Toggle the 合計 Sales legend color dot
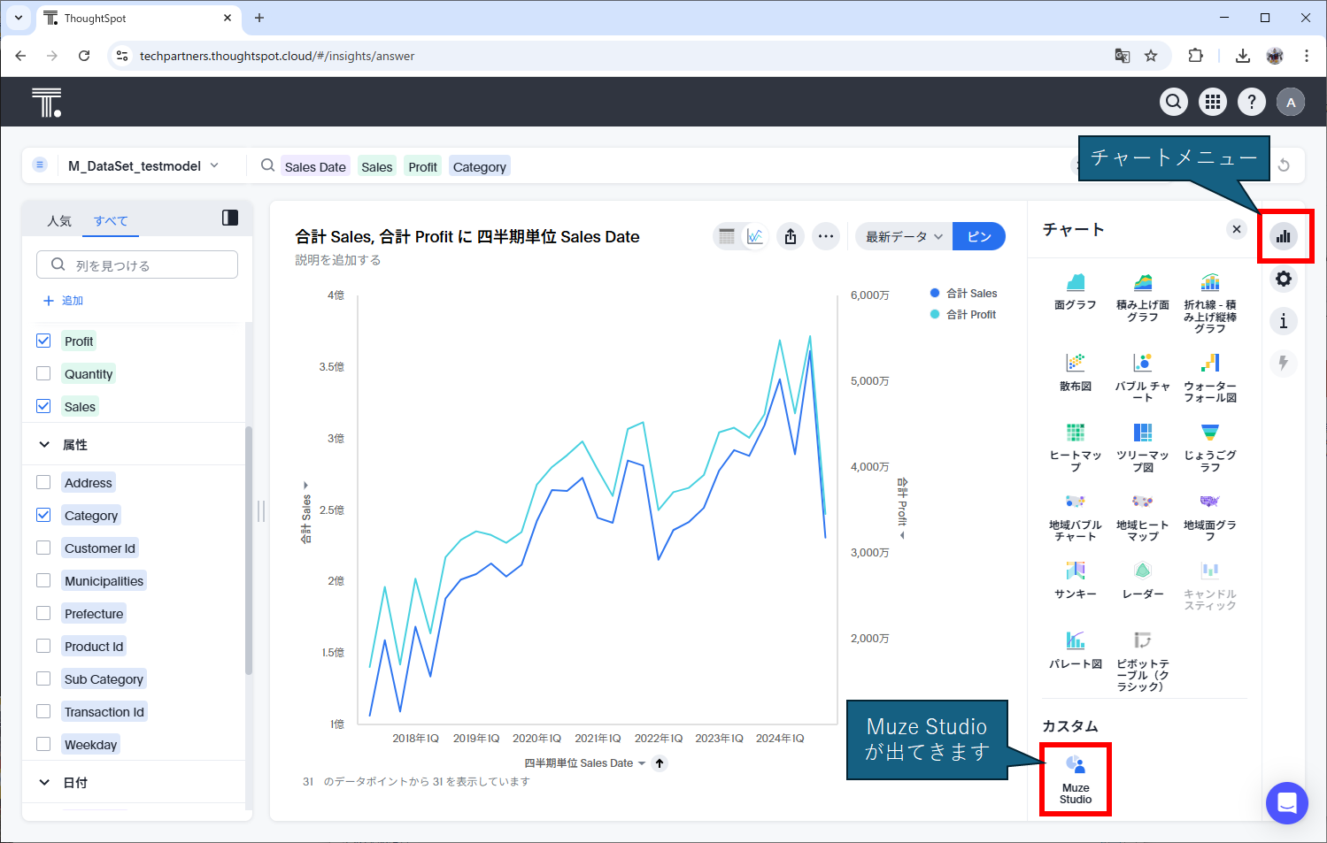1327x843 pixels. coord(935,293)
